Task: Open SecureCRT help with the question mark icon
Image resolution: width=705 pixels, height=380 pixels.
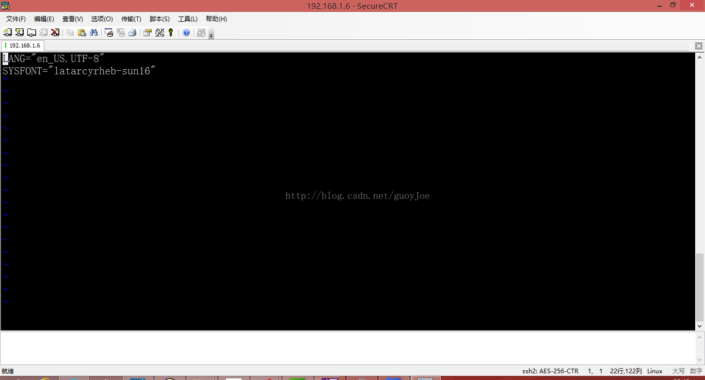Action: point(187,32)
